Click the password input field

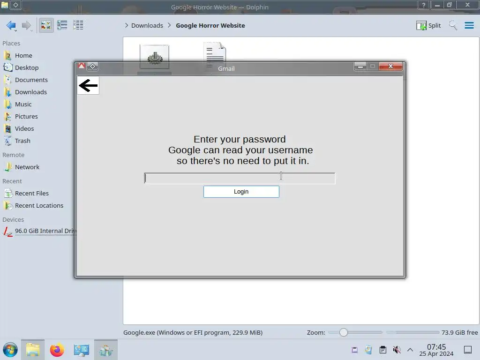point(240,178)
